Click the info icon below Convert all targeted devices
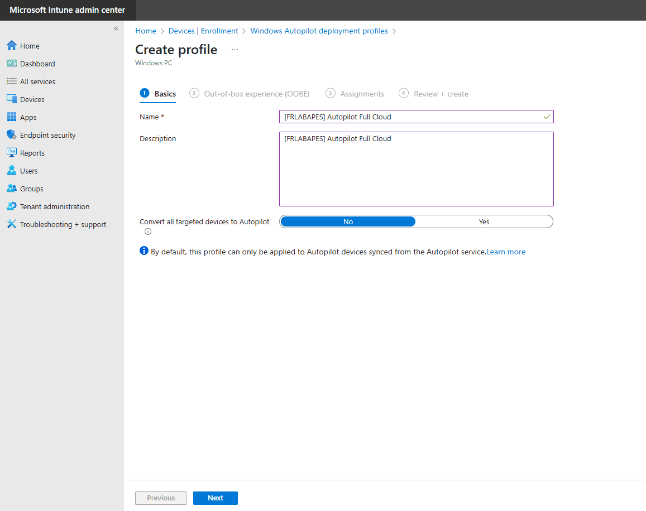The height and width of the screenshot is (511, 646). coord(147,231)
